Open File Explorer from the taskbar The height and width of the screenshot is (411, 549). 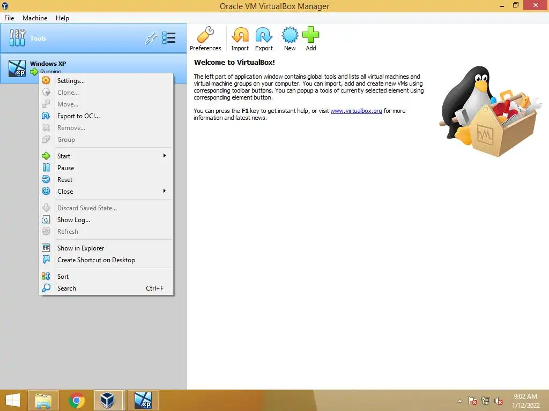43,400
